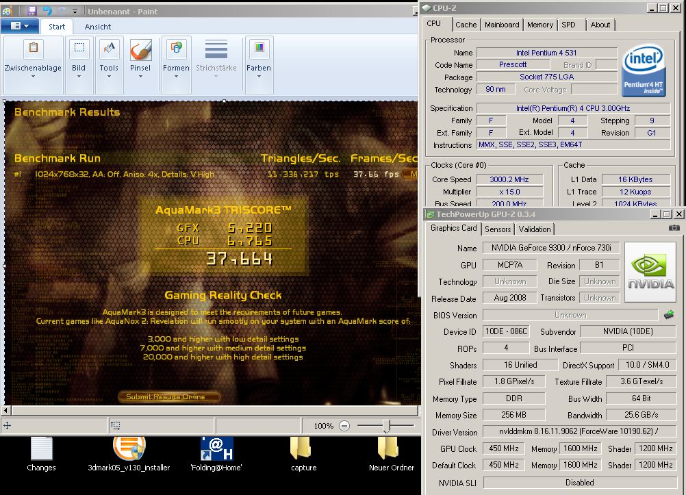Select the Graphics Card tab in GPU-Z
The image size is (686, 495).
(453, 228)
